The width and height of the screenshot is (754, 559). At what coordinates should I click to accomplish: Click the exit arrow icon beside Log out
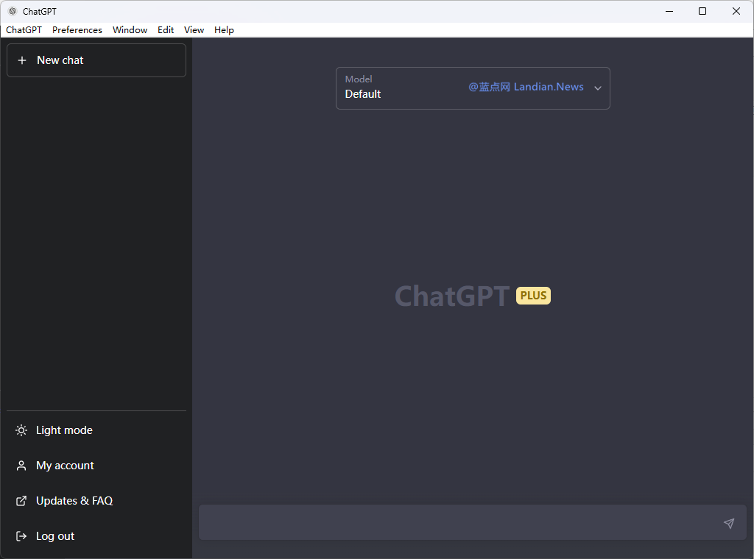pos(21,536)
